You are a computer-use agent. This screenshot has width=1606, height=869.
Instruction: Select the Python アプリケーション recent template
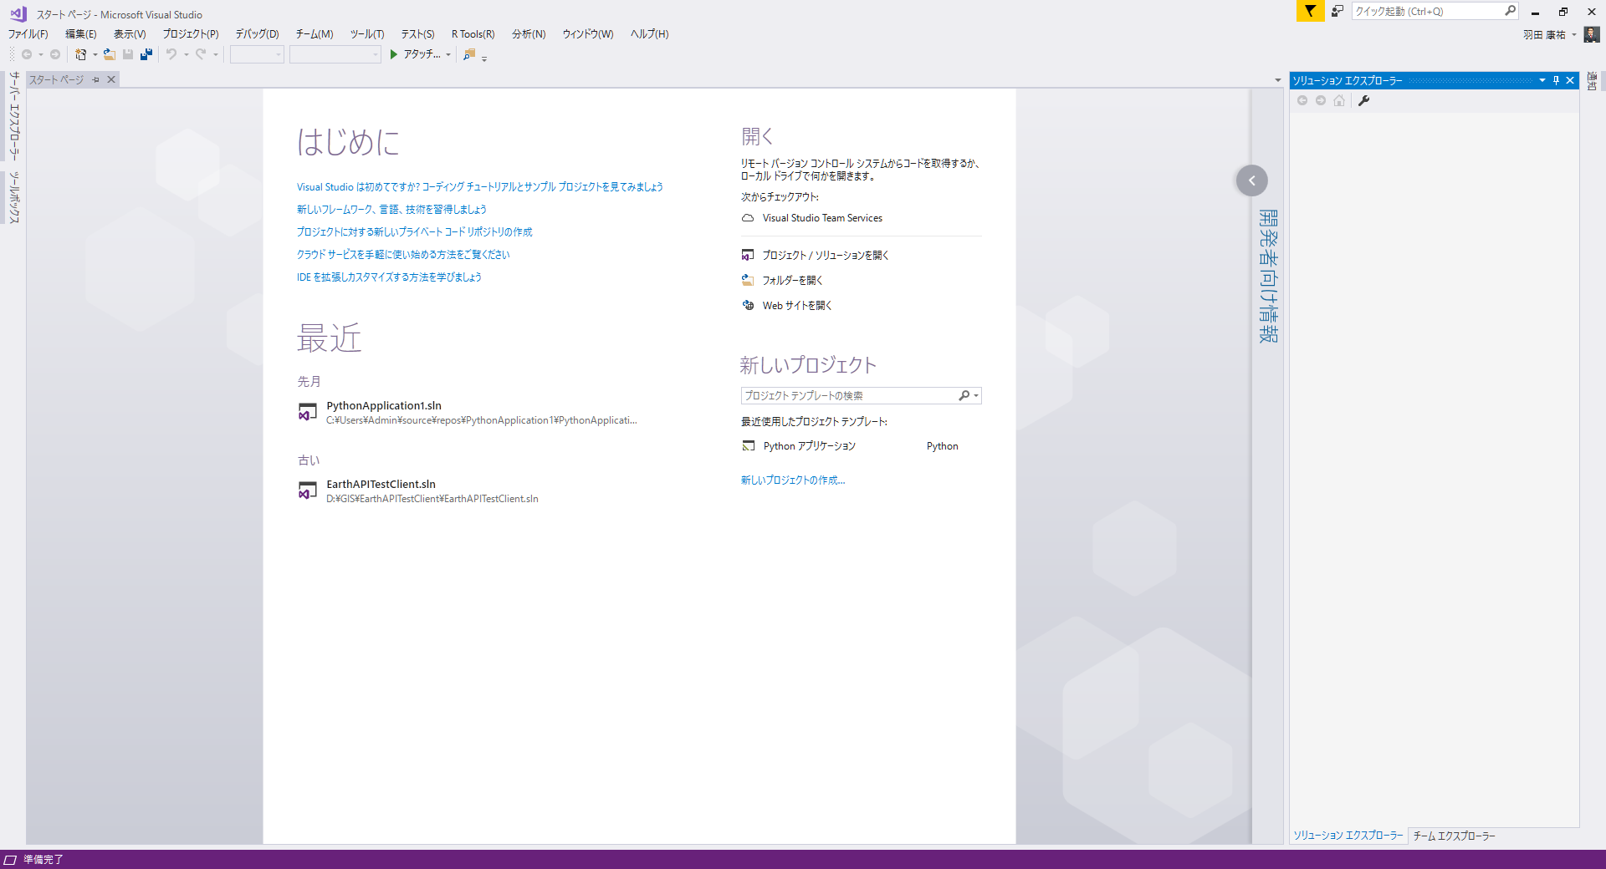(810, 446)
